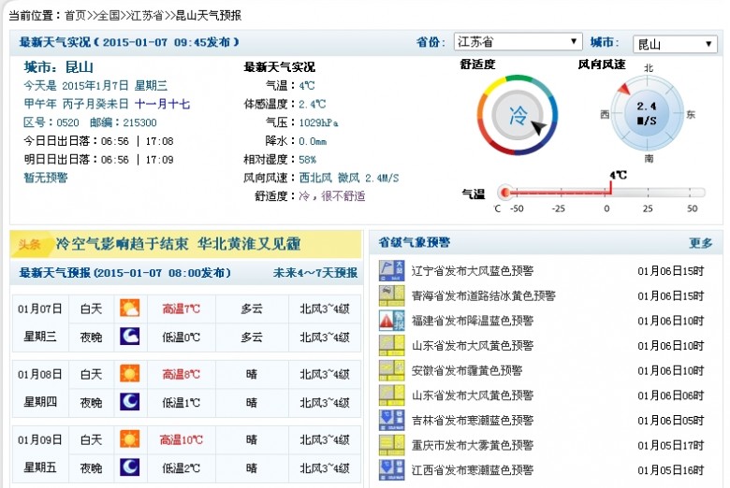Open the 城市 dropdown showing 昆山
The height and width of the screenshot is (488, 730).
(x=675, y=44)
